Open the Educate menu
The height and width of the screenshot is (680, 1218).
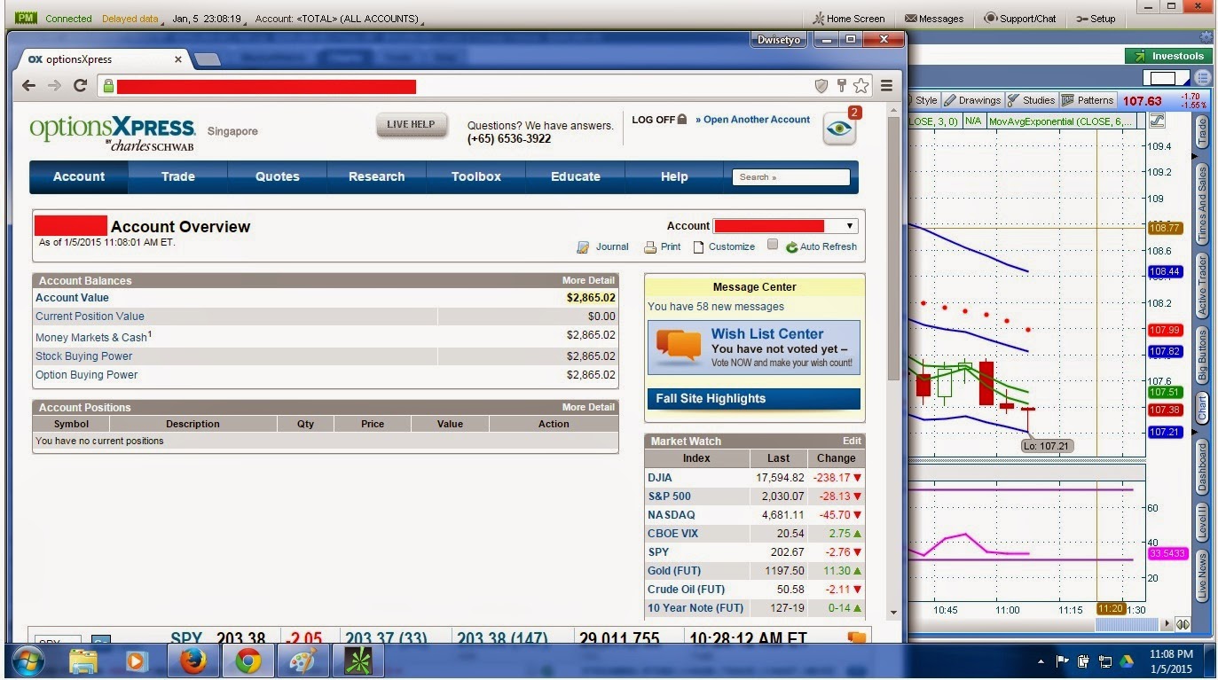(x=576, y=176)
